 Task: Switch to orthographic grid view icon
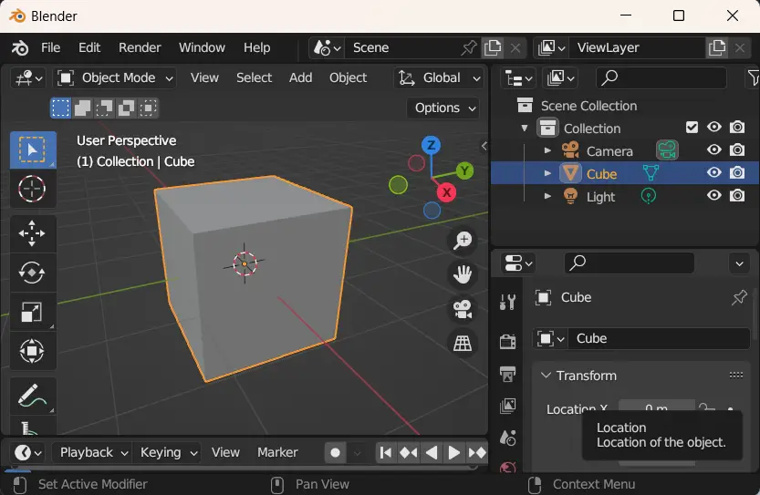pyautogui.click(x=463, y=344)
